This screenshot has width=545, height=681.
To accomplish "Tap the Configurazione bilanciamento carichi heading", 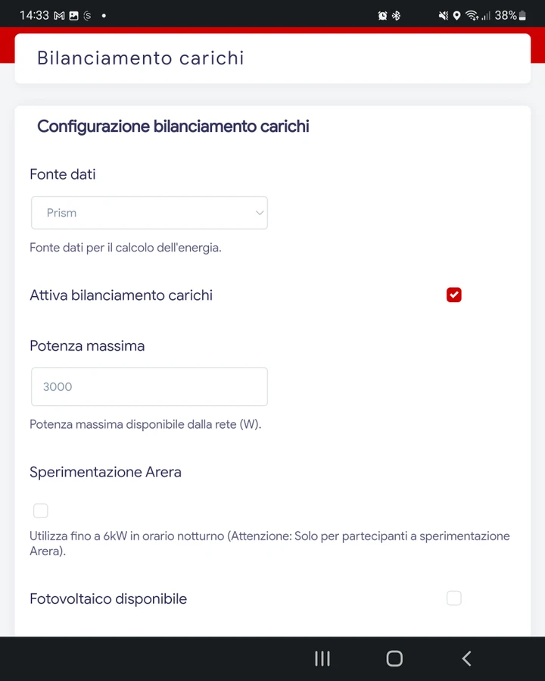I will coord(173,127).
